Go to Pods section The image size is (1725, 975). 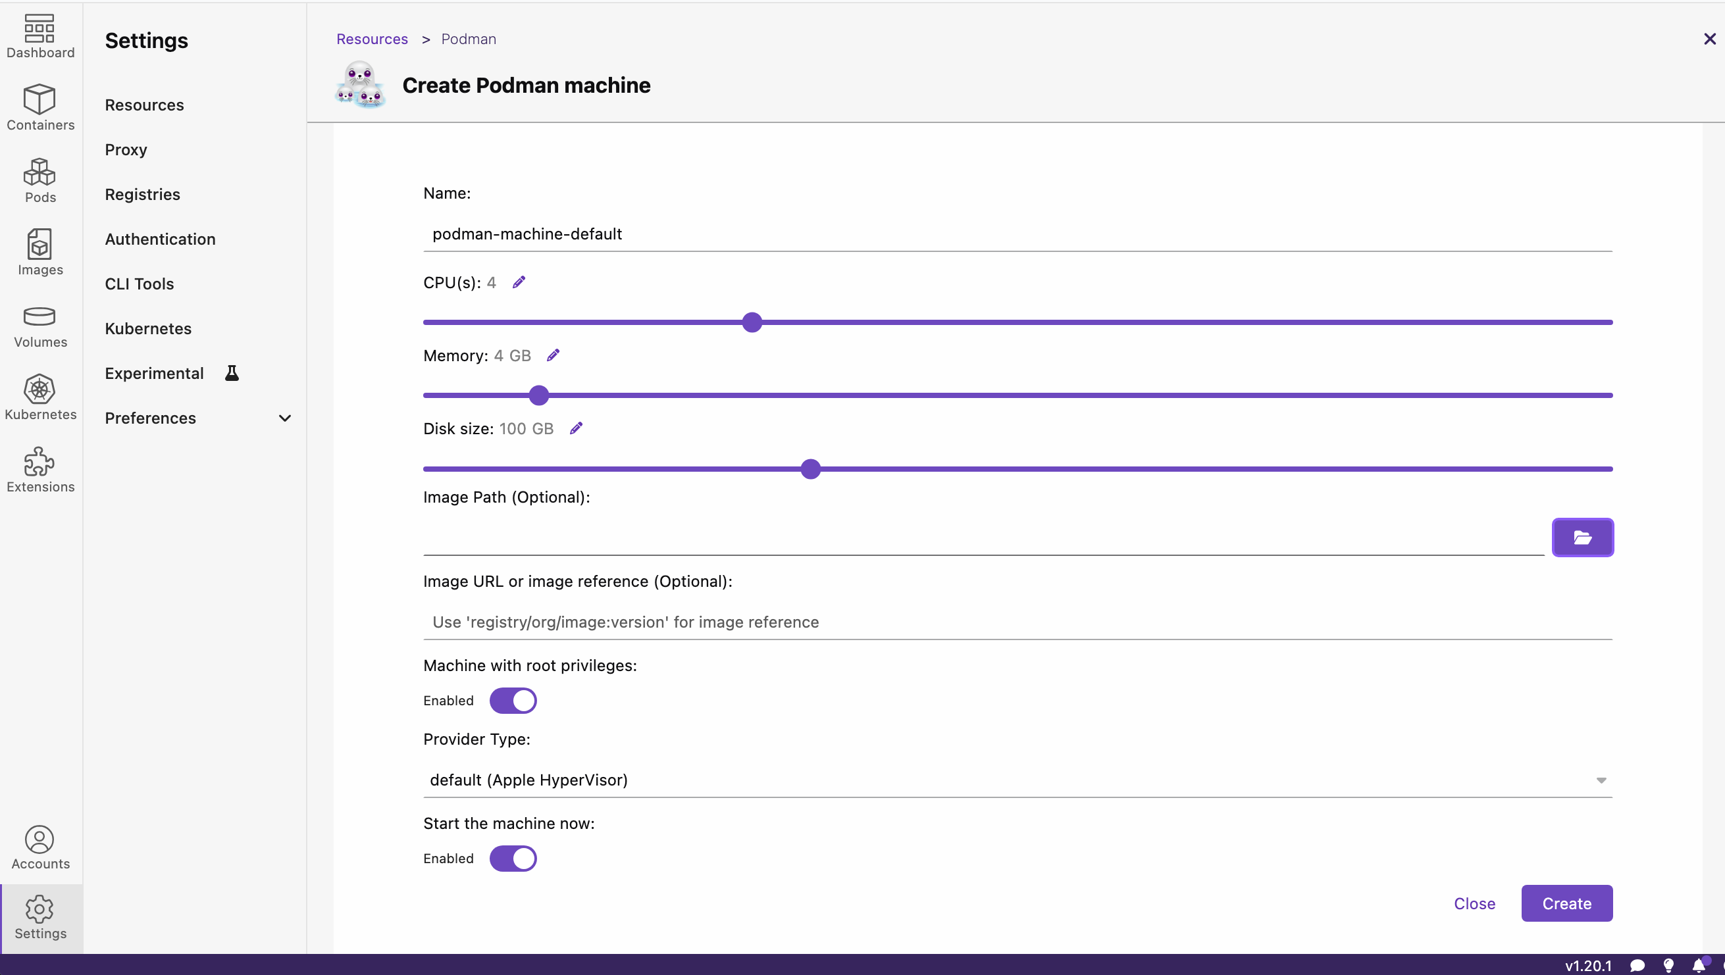click(x=40, y=180)
